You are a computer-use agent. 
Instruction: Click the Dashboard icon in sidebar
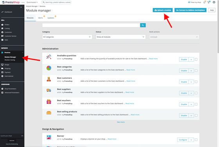2,12
